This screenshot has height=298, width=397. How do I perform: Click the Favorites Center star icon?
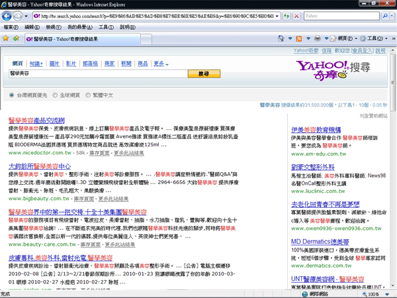point(5,38)
